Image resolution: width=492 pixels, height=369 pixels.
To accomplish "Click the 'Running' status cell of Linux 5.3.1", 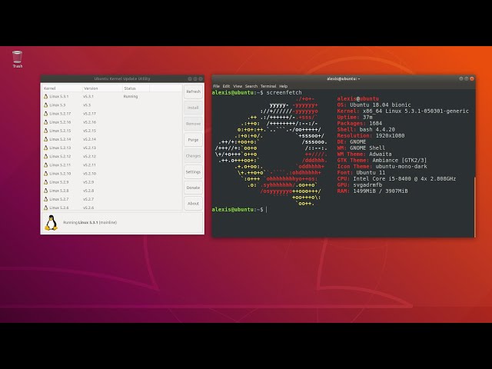I will tap(131, 97).
